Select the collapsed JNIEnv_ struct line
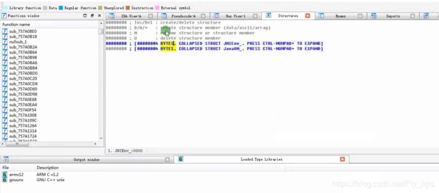The width and height of the screenshot is (439, 193). point(215,43)
